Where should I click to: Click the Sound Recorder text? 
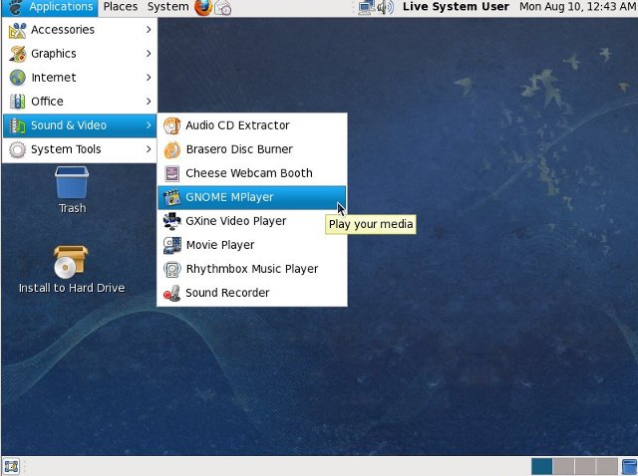(x=227, y=293)
